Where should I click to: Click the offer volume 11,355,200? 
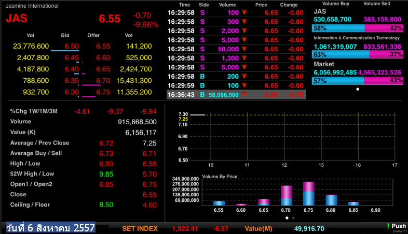point(134,92)
